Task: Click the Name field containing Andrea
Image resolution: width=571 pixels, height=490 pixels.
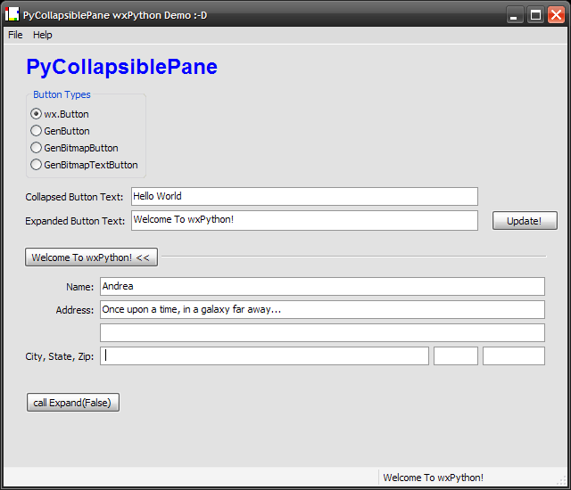Action: tap(322, 287)
